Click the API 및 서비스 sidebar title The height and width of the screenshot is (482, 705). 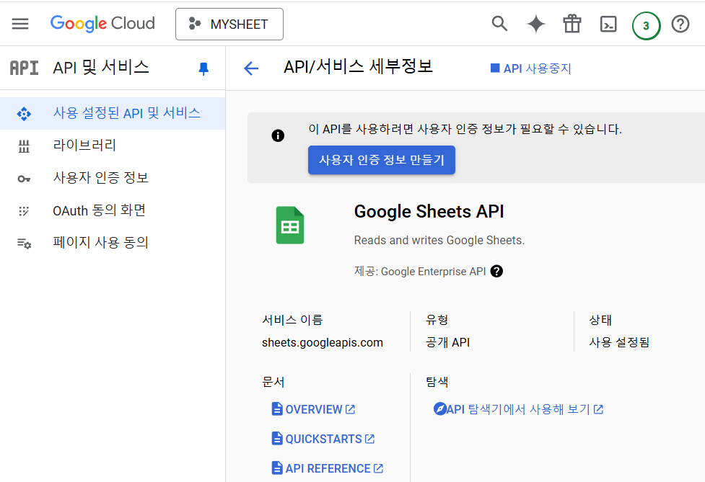tap(101, 67)
